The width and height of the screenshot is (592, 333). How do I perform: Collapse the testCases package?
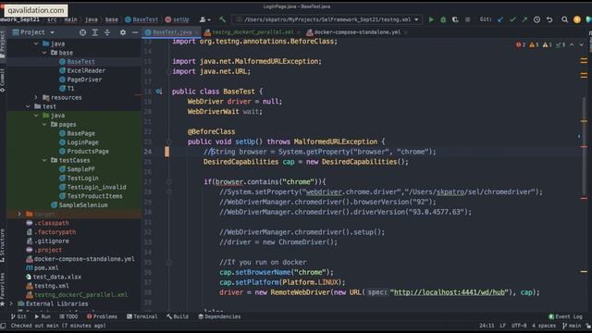[x=44, y=160]
